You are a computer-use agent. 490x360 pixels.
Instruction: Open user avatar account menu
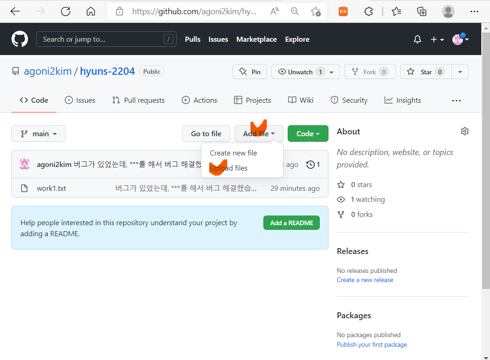[460, 39]
